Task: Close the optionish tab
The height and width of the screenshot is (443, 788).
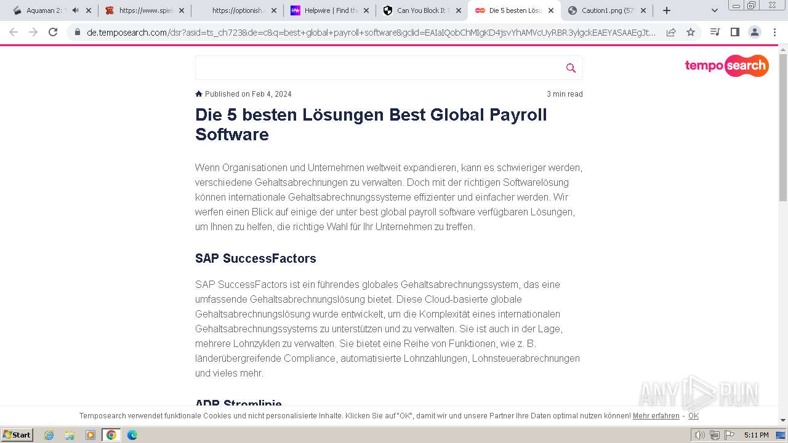Action: (273, 10)
